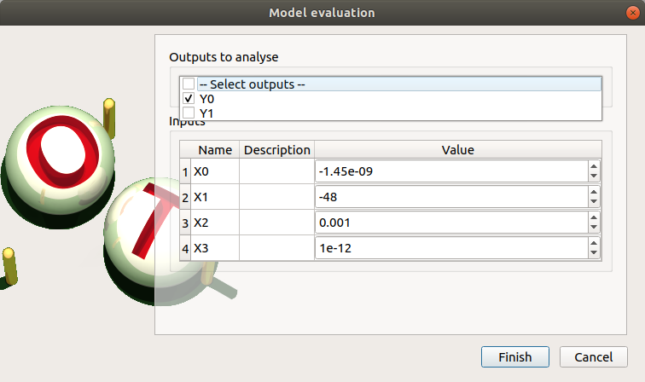Select row 3 header for X2

[x=185, y=223]
